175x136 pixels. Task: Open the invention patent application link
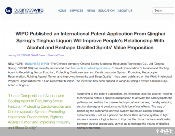[92, 68]
